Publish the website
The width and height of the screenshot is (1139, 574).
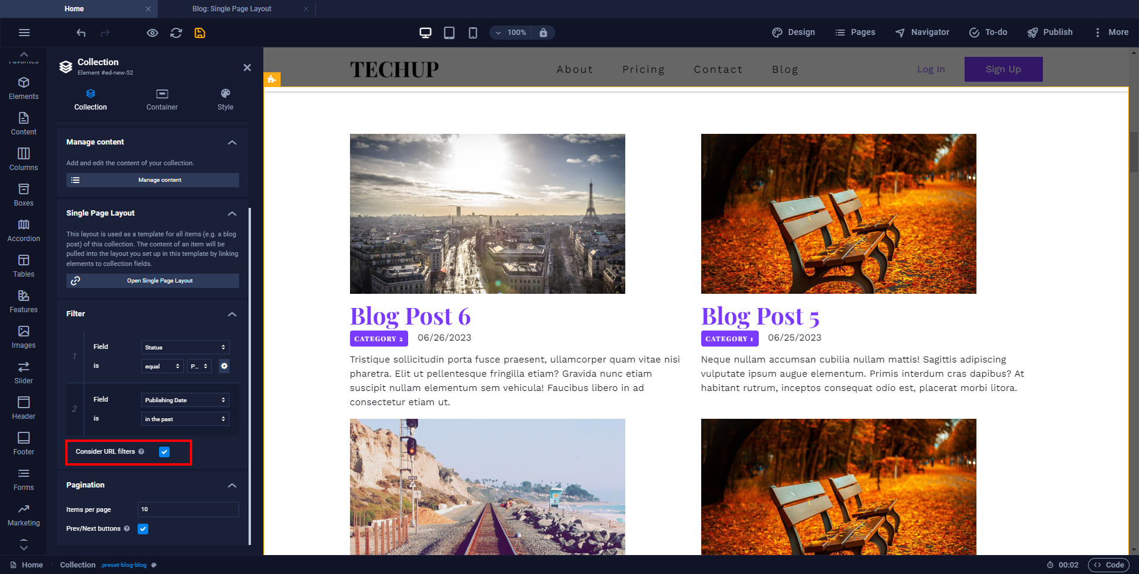(1049, 32)
